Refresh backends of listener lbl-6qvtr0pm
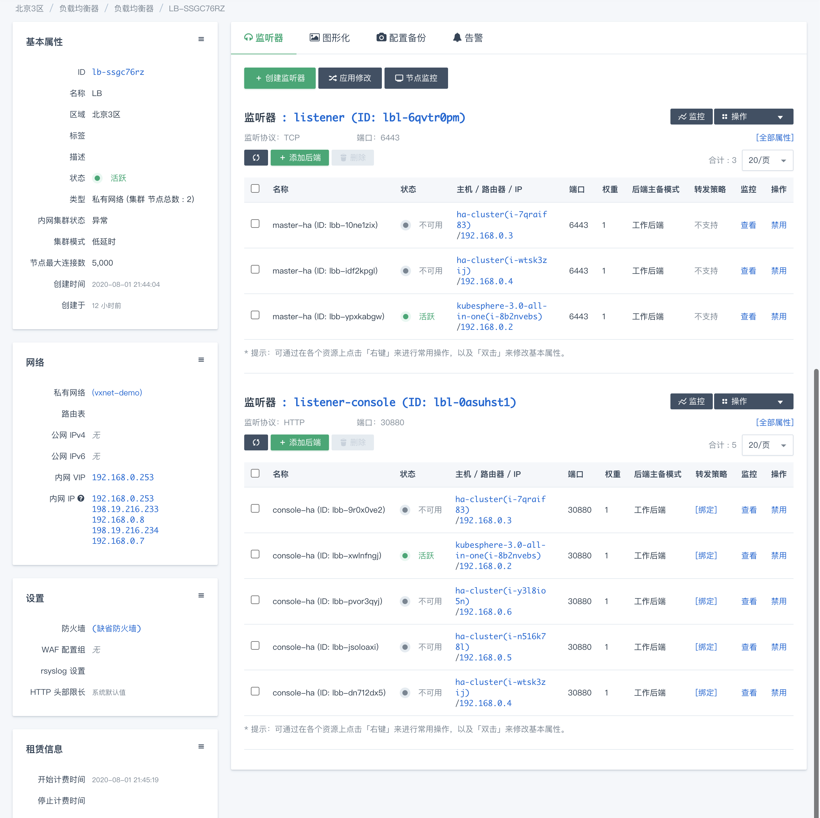This screenshot has height=818, width=820. point(256,158)
